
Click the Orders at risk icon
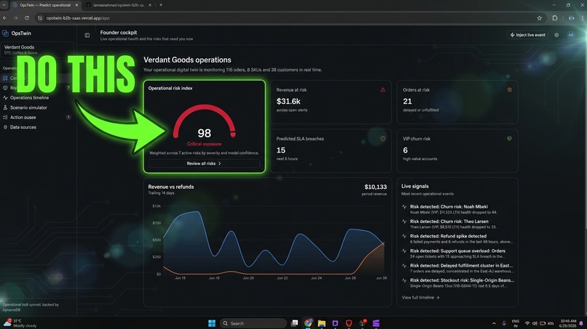(x=509, y=89)
